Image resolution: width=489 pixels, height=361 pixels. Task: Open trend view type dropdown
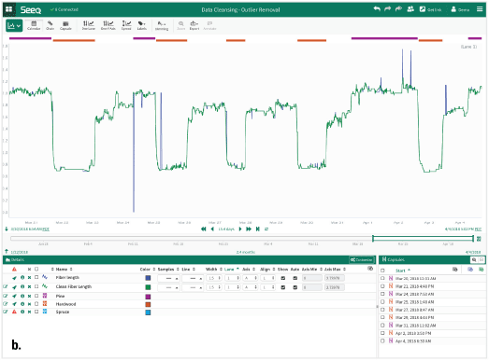(14, 25)
